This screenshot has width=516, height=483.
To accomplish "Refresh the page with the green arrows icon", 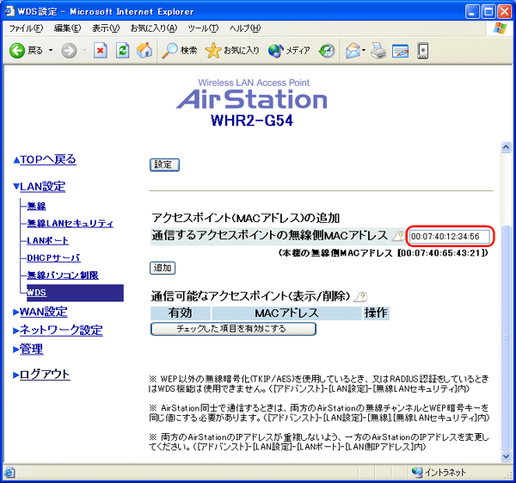I will [x=122, y=51].
